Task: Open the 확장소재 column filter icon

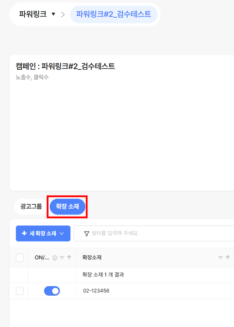Action: coord(221,258)
